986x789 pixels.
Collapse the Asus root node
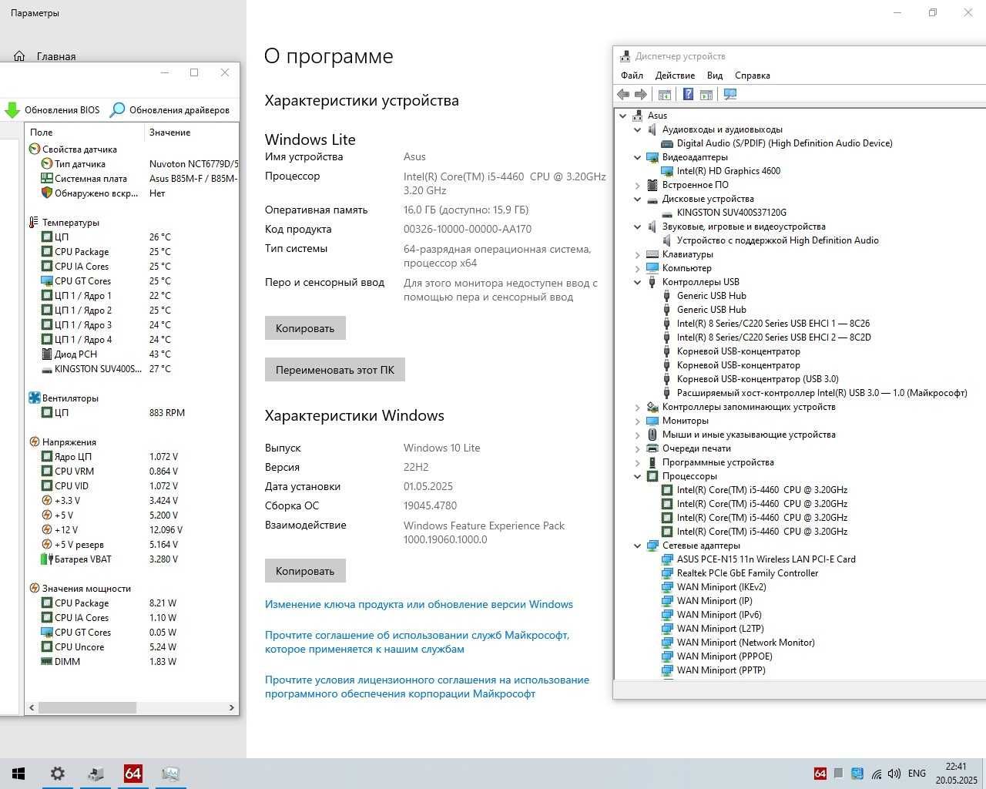622,116
